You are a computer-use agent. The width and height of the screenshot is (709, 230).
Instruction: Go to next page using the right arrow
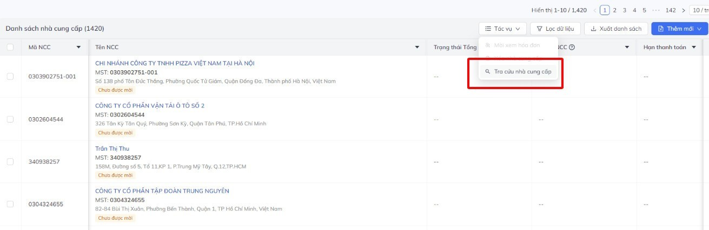click(x=684, y=10)
